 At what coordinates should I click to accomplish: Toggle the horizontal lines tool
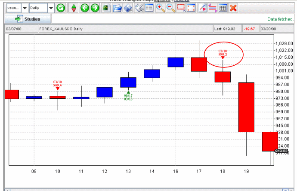213,8
